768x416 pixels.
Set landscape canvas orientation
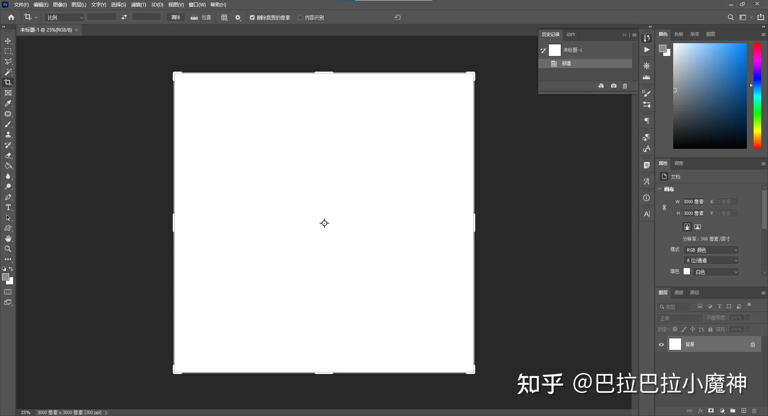pos(698,227)
